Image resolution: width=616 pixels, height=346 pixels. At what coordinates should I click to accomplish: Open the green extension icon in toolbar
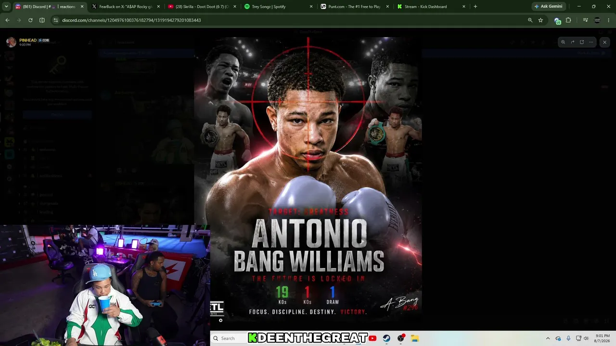(557, 21)
